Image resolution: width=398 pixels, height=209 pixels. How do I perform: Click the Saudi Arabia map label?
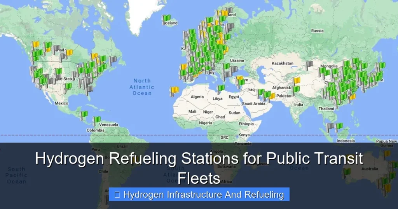(253, 103)
